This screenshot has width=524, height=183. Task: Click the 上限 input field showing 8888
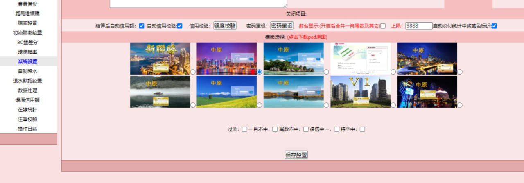pos(419,26)
